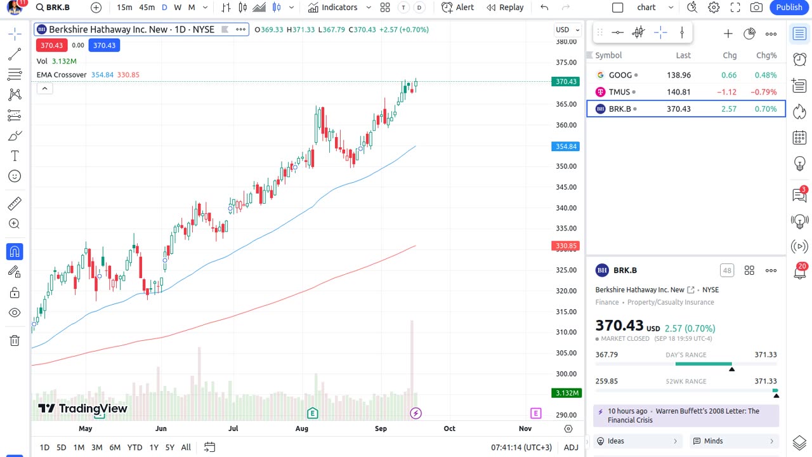Expand the time interval dropdown

pyautogui.click(x=206, y=8)
